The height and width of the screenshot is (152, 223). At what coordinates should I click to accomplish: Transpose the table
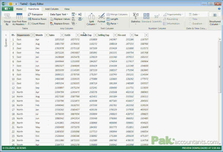pyautogui.click(x=35, y=14)
